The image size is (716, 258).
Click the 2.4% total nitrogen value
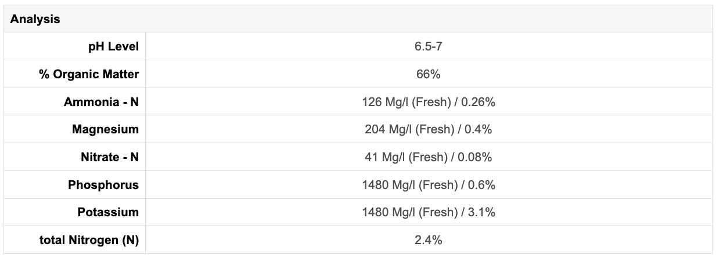coord(429,240)
